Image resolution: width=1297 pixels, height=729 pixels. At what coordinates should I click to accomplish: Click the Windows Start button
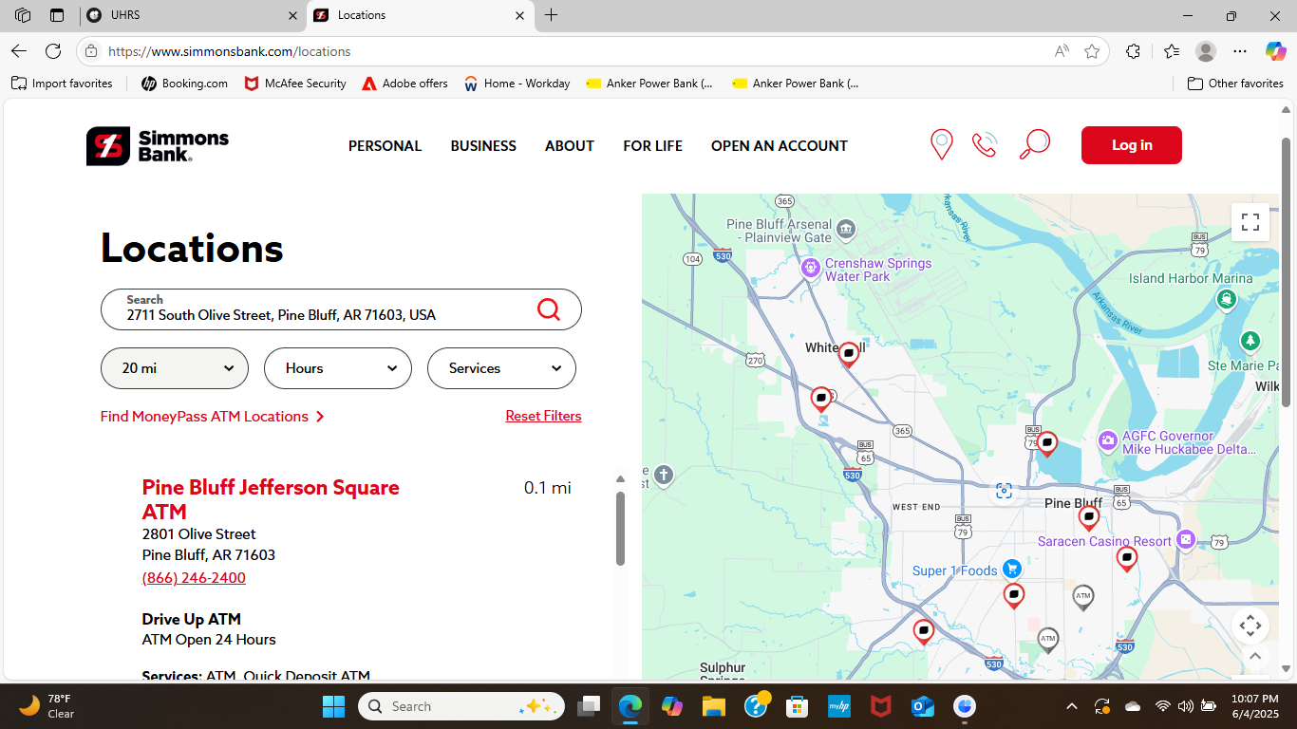click(x=333, y=706)
